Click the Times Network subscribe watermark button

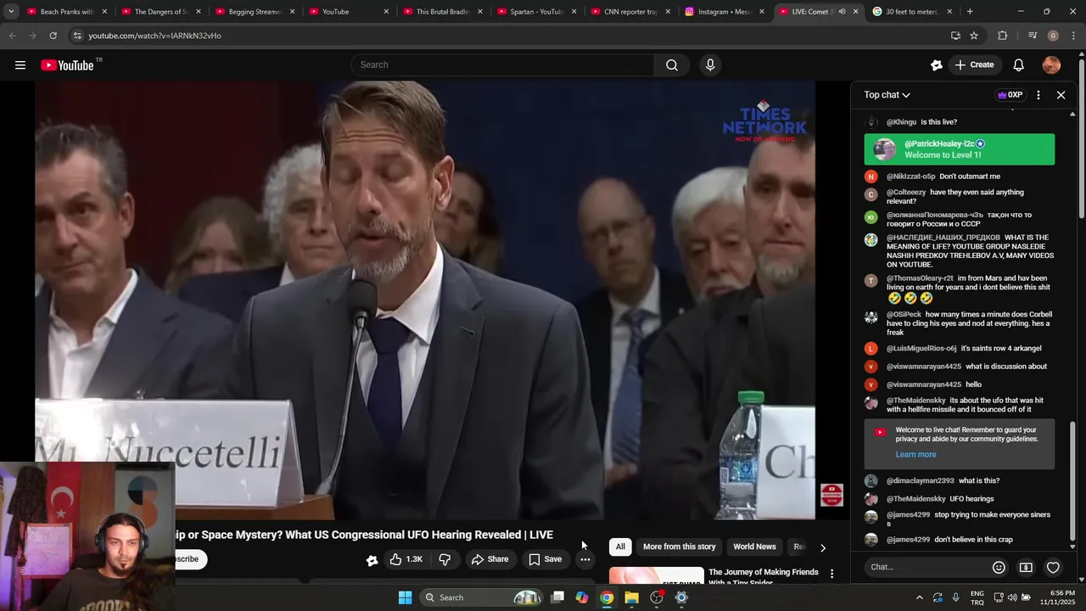[x=831, y=495]
